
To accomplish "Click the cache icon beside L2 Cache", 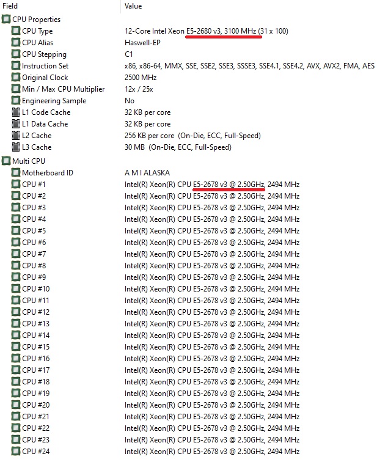I will coord(16,135).
